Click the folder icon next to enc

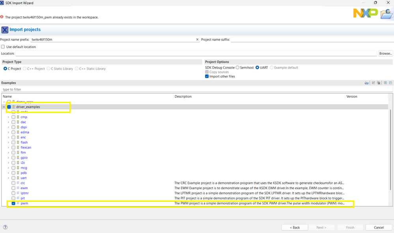tap(18, 137)
